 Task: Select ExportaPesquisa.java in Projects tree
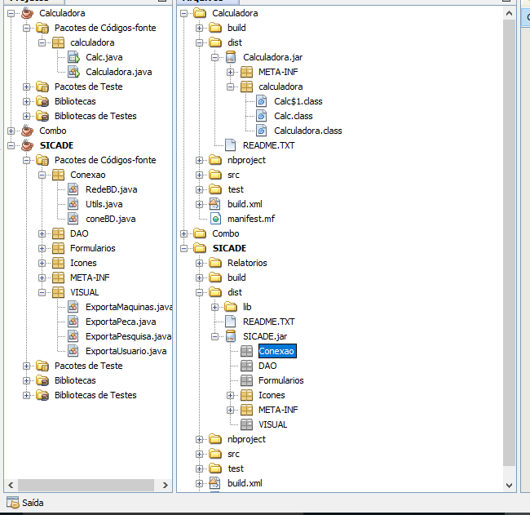click(x=129, y=336)
